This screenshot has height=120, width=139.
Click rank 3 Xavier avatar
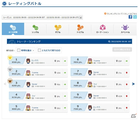click(28, 85)
